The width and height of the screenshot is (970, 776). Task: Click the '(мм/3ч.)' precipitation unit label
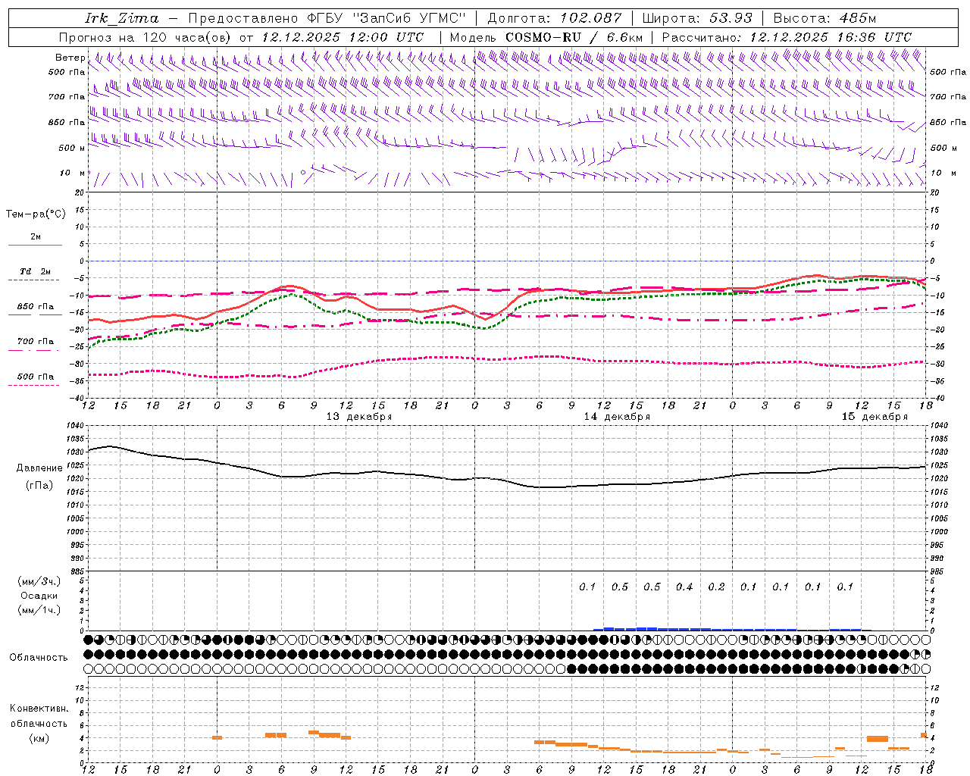39,581
